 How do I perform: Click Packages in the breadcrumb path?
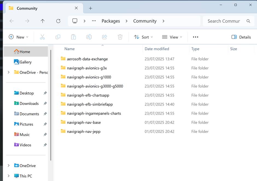[111, 21]
